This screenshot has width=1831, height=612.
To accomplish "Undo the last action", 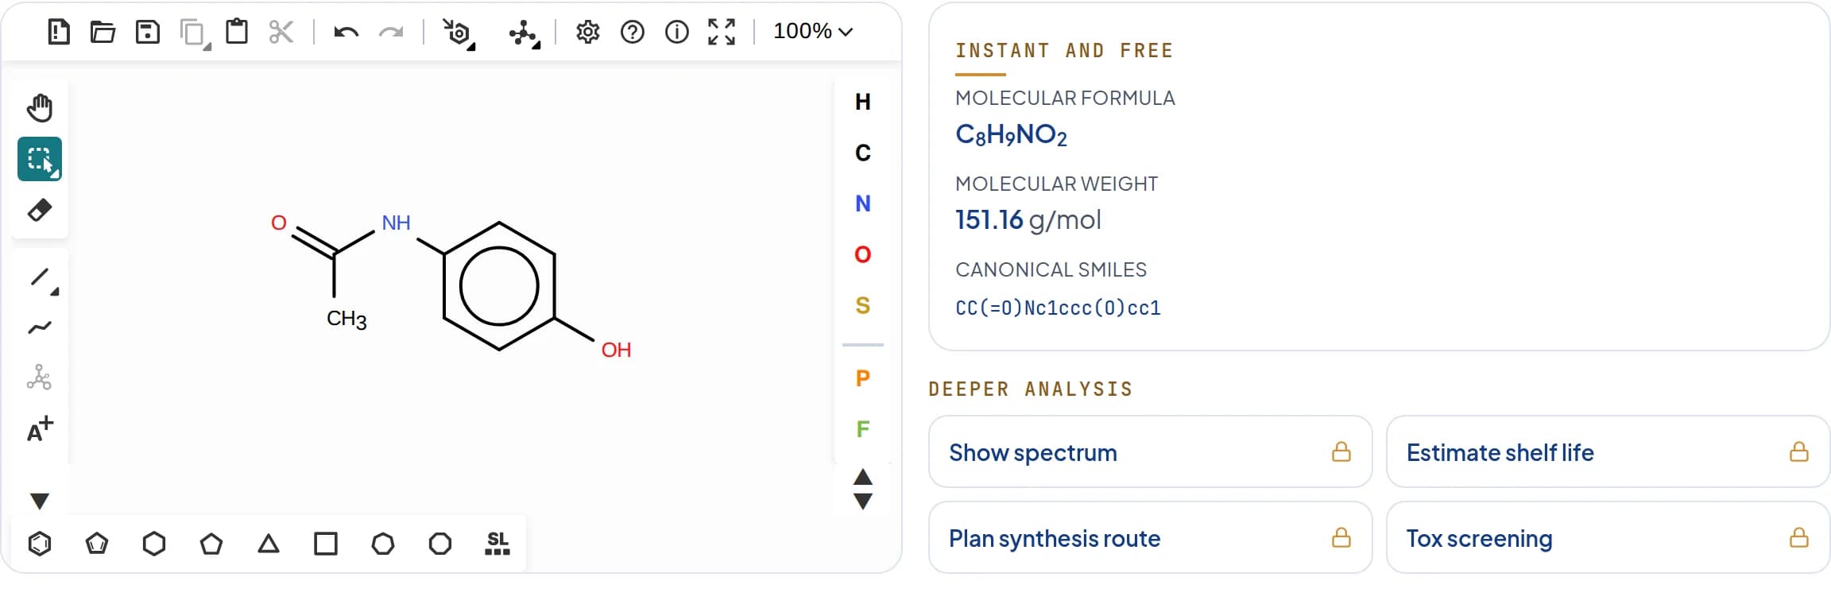I will tap(346, 32).
